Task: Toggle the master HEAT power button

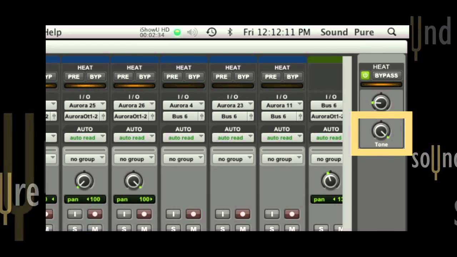Action: [x=365, y=75]
